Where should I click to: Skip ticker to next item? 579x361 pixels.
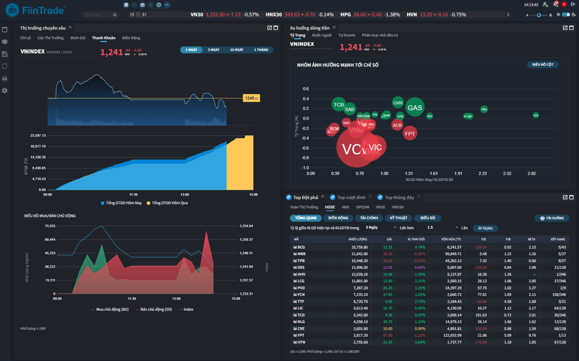(144, 15)
